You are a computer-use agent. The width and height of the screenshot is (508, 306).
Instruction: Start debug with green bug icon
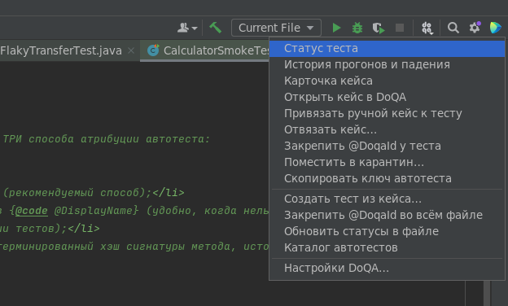[x=357, y=28]
